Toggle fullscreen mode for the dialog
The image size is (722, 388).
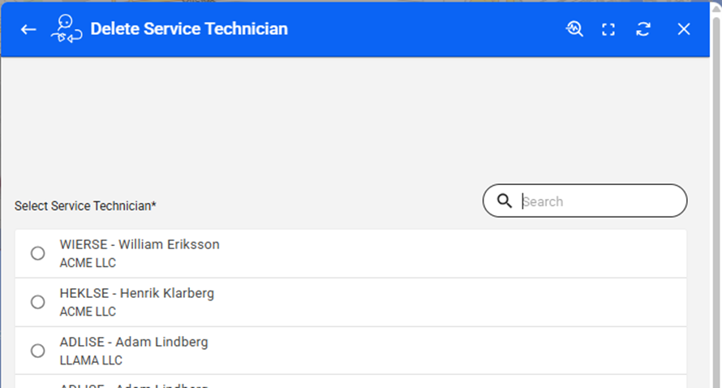[608, 29]
